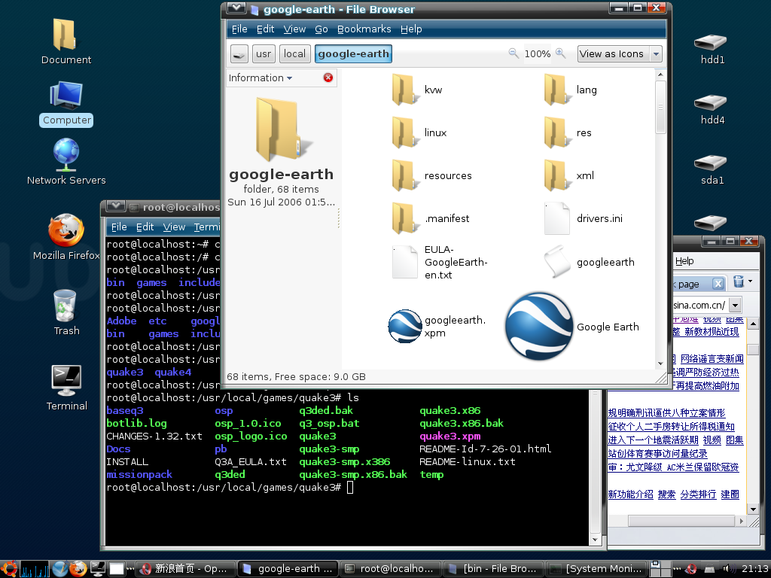The height and width of the screenshot is (578, 771).
Task: Launch Firefox from the bottom panel
Action: coord(78,569)
